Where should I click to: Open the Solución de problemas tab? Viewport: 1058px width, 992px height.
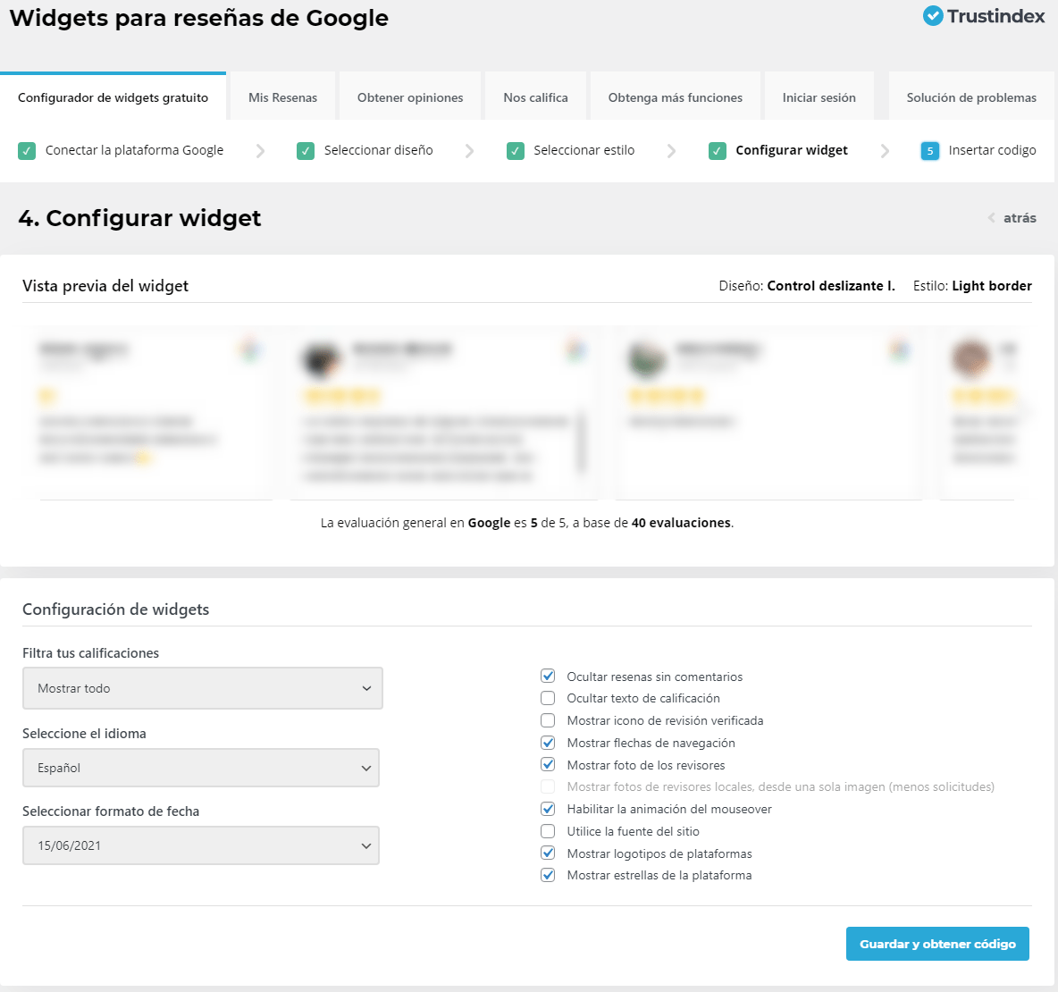coord(971,97)
